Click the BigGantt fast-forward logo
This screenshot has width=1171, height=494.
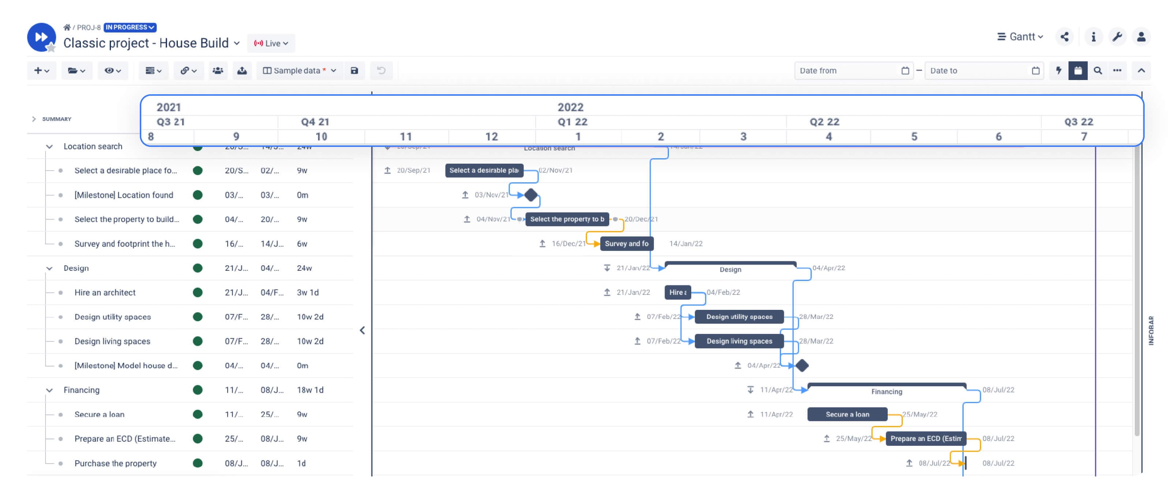click(x=41, y=37)
